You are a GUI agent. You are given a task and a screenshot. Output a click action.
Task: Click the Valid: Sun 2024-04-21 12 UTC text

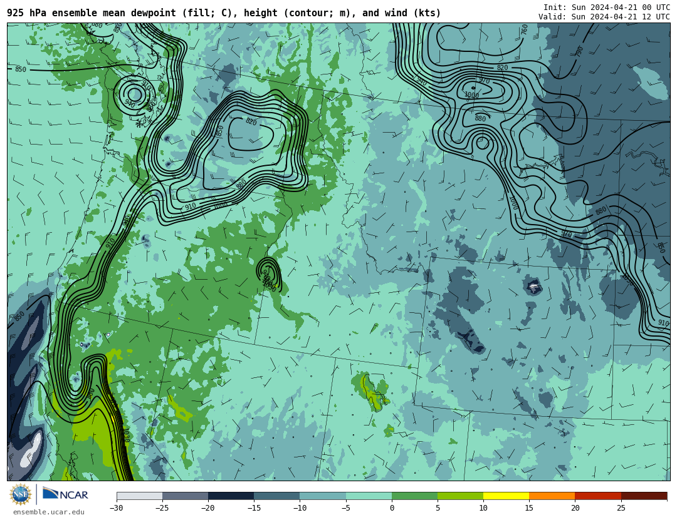tap(604, 17)
